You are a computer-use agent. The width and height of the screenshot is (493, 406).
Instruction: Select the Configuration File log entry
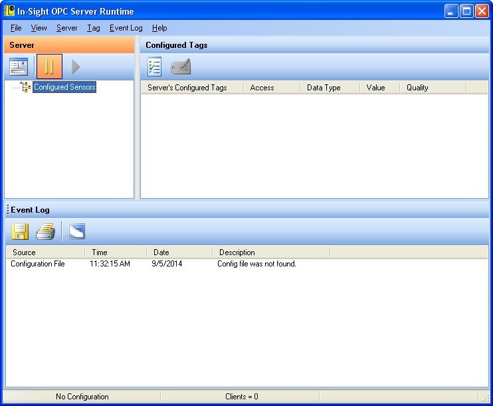tap(38, 264)
